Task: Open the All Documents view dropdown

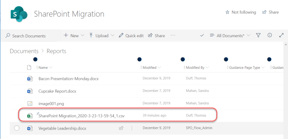Action: 230,35
